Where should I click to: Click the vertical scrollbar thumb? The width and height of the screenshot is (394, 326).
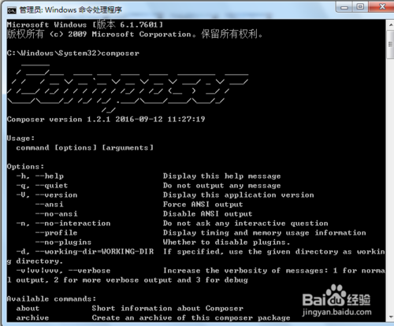pyautogui.click(x=390, y=45)
